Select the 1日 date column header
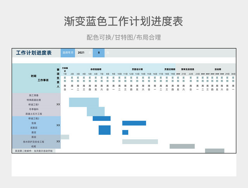This screenshot has height=188, width=248. tap(65, 74)
